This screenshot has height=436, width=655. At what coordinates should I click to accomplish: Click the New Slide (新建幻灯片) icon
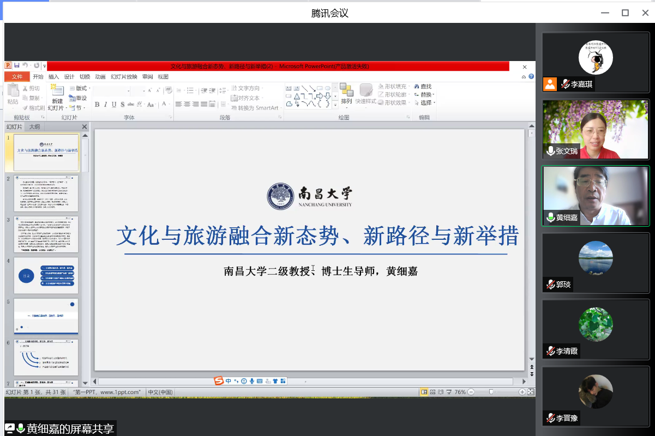(57, 92)
